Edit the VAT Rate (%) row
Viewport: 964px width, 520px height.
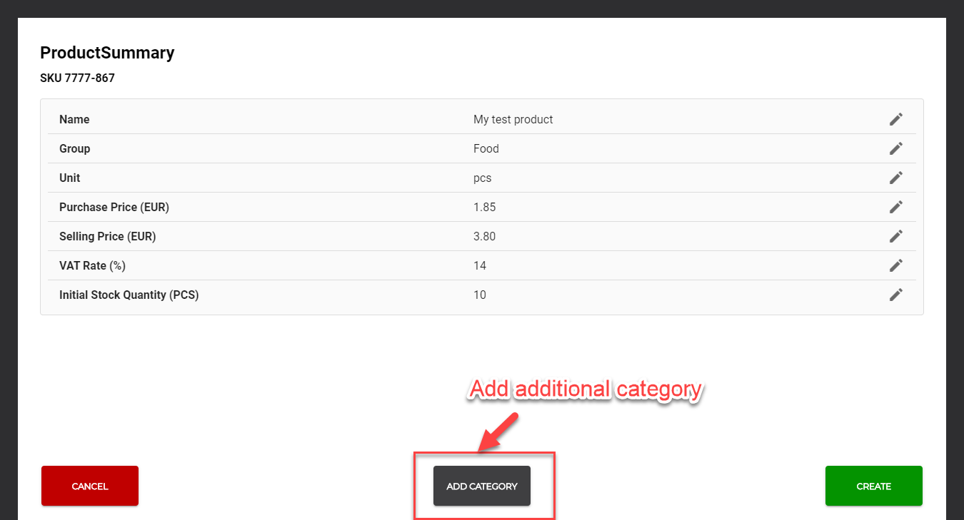pos(895,265)
